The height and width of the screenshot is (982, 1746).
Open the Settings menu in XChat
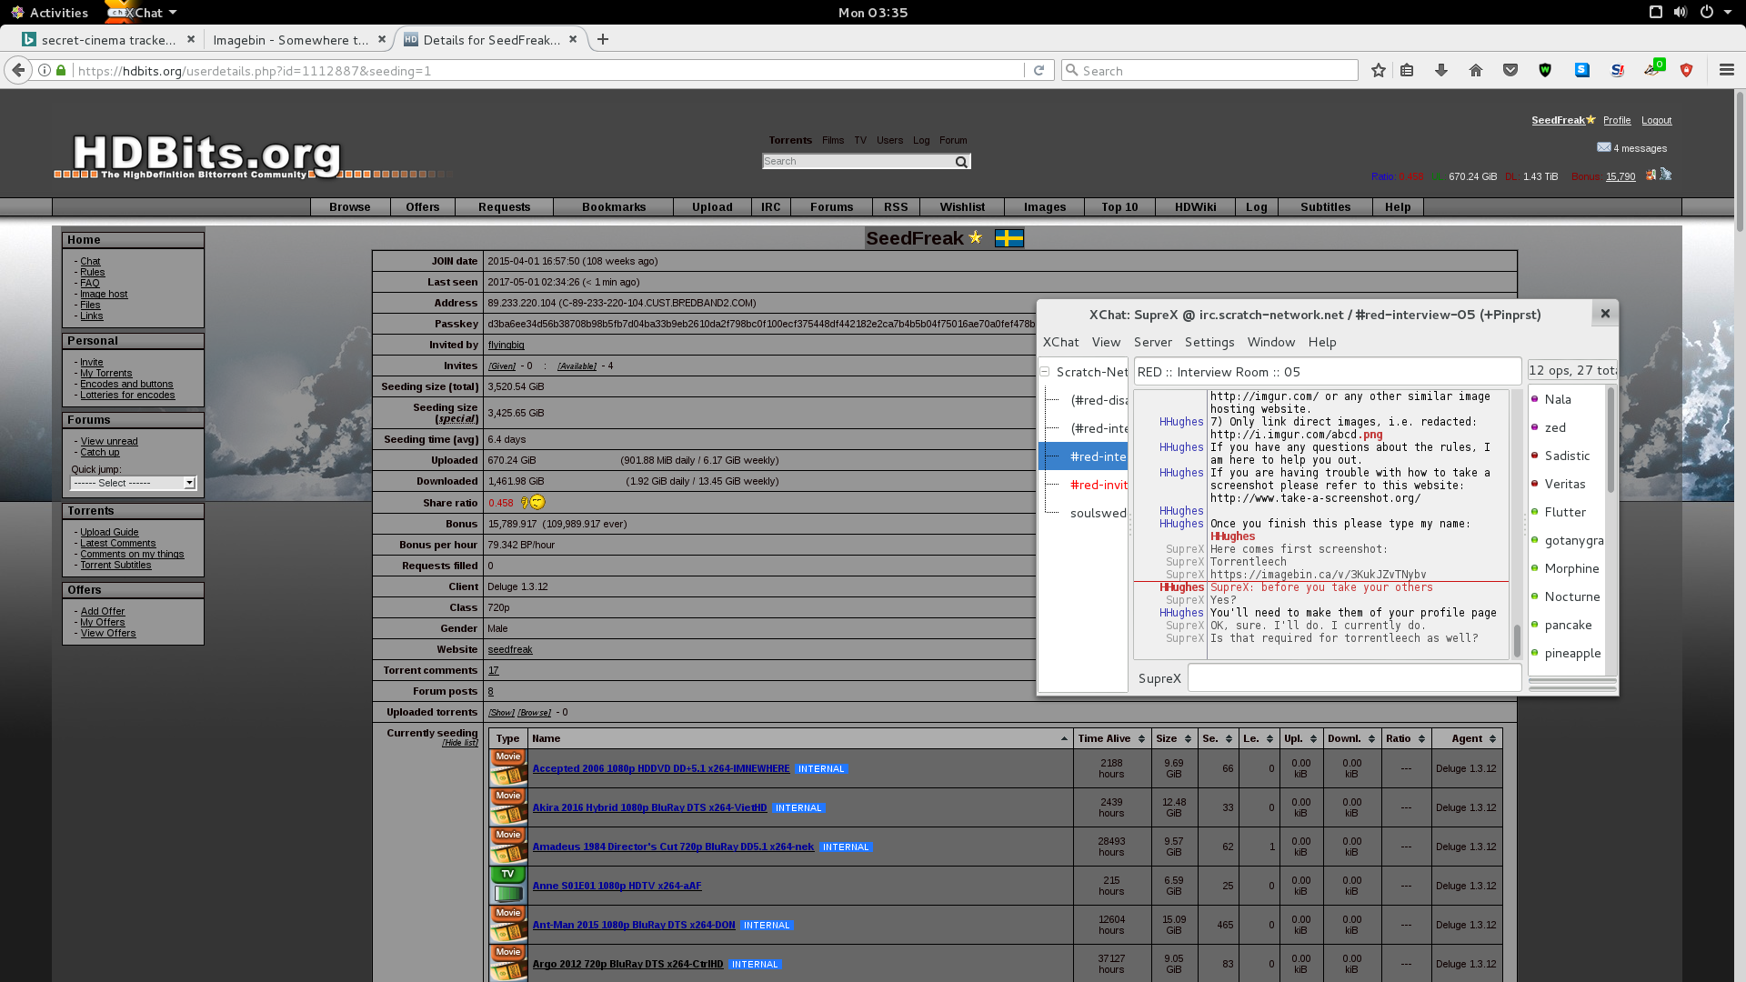tap(1209, 342)
